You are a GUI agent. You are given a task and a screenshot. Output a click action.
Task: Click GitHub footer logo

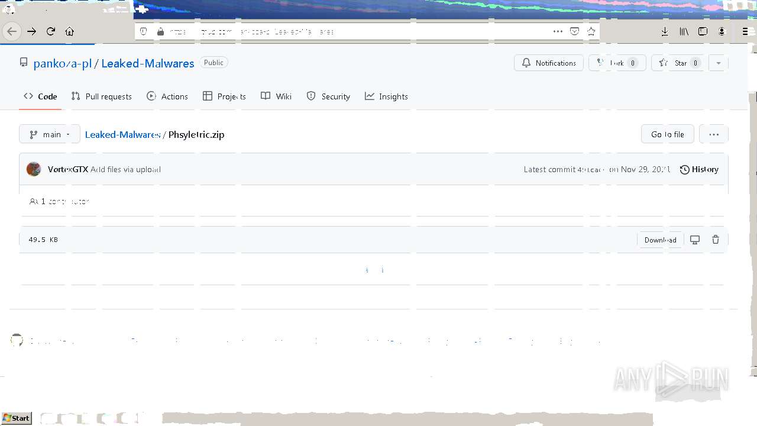click(x=17, y=340)
